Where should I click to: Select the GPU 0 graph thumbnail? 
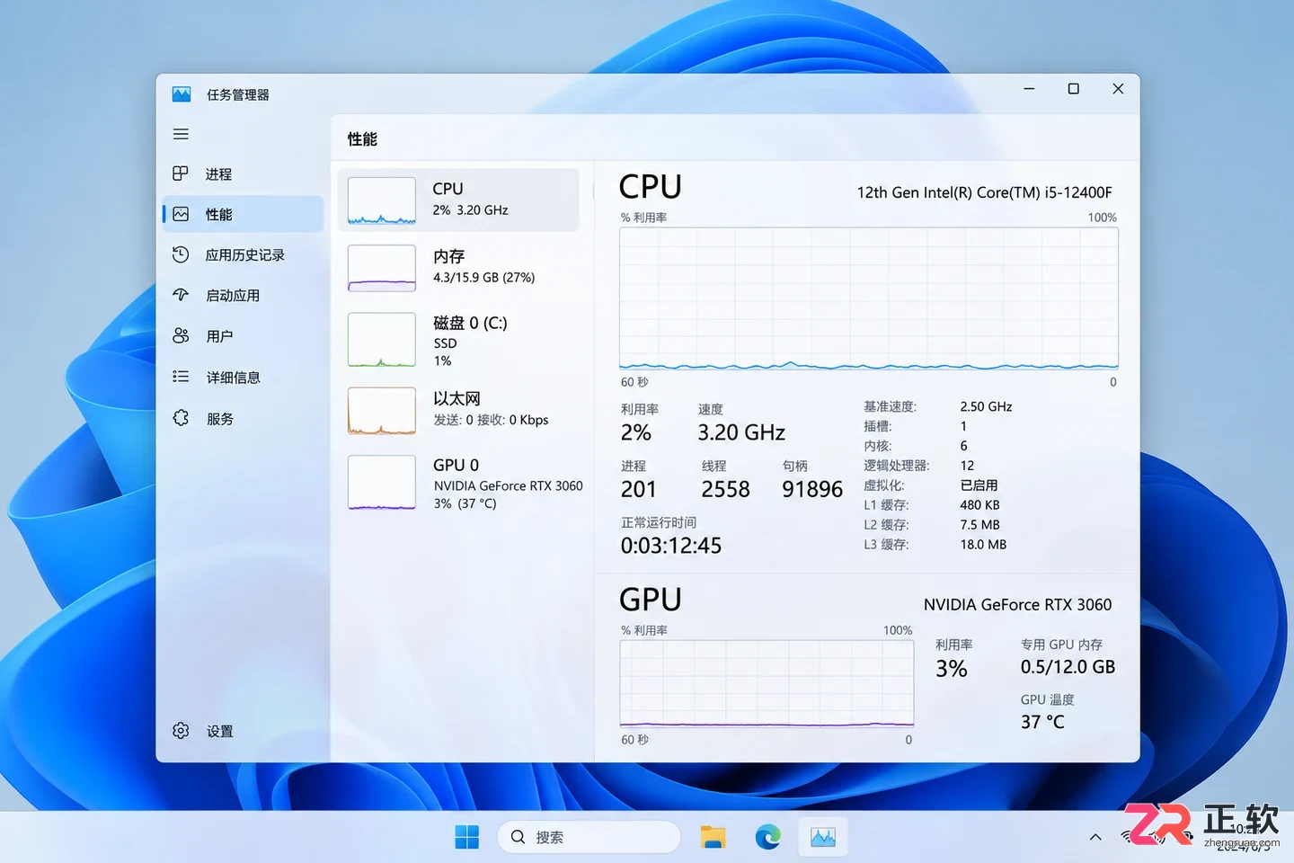382,483
